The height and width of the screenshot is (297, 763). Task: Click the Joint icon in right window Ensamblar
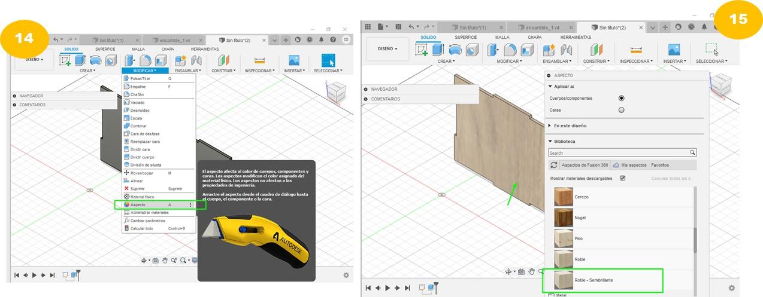(x=565, y=50)
